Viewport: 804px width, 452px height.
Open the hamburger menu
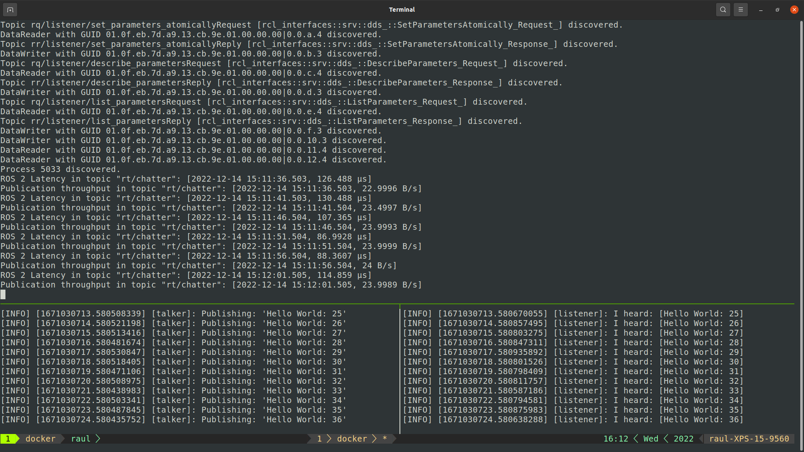[x=741, y=10]
